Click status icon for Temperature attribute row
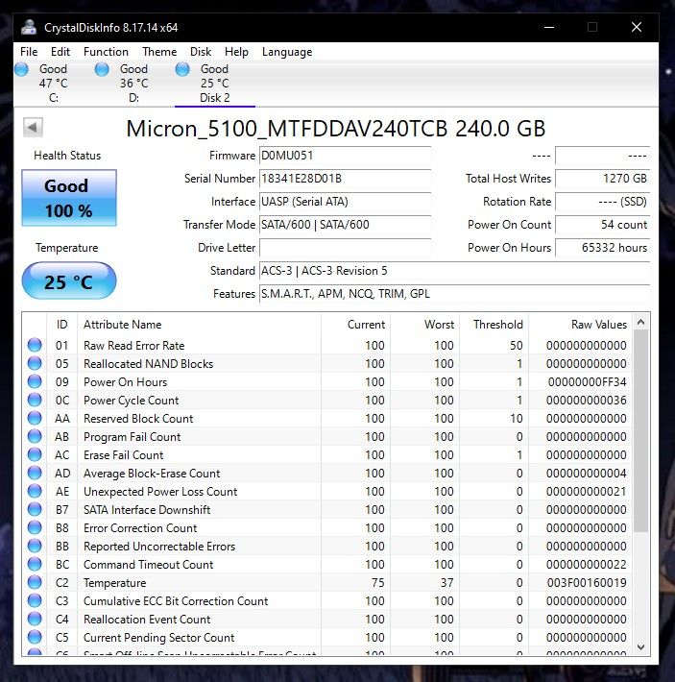Image resolution: width=675 pixels, height=682 pixels. [x=35, y=582]
